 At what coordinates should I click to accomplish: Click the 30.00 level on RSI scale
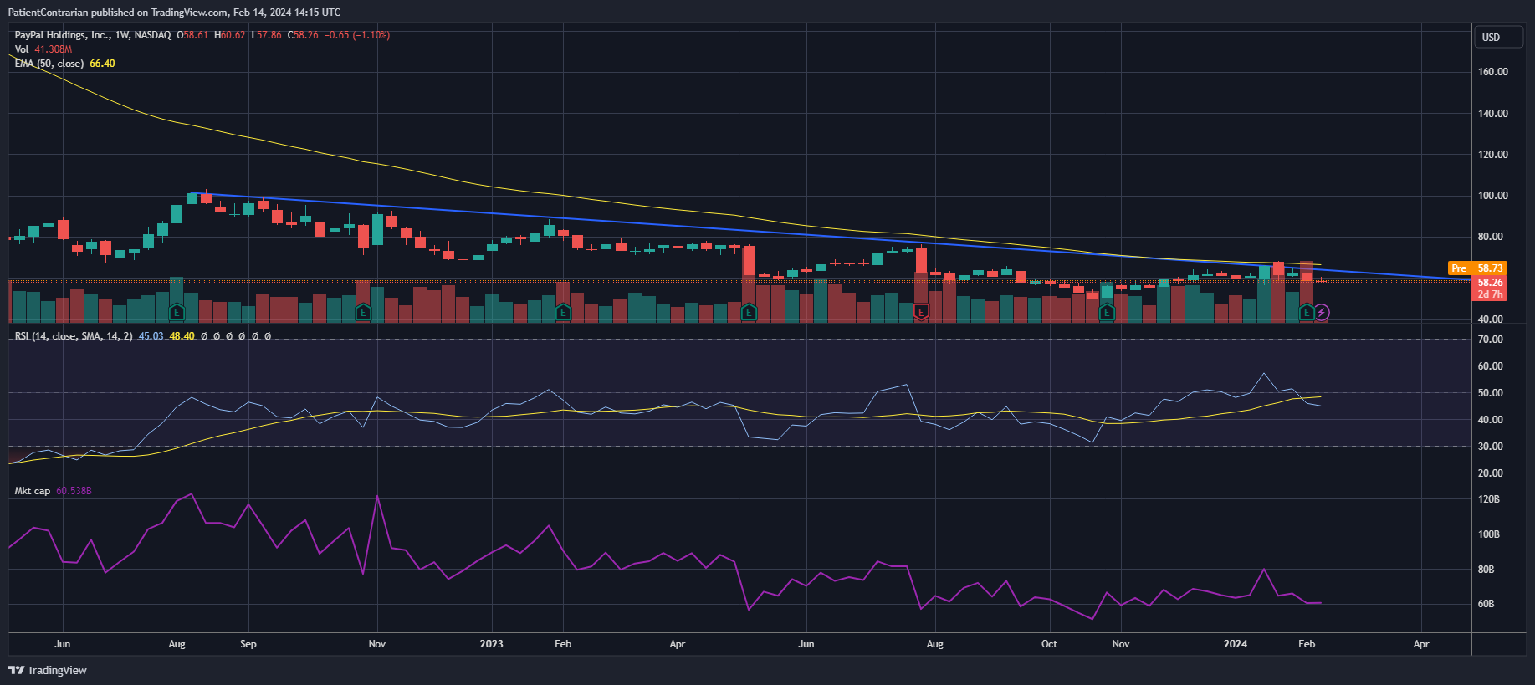point(1491,447)
